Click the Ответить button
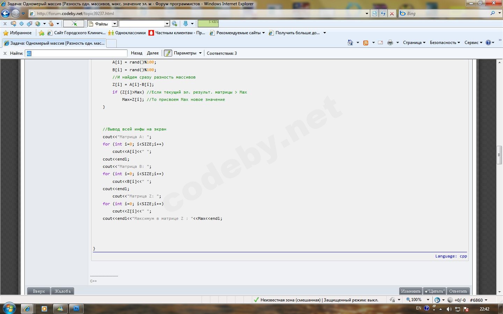503x314 pixels. [x=458, y=291]
